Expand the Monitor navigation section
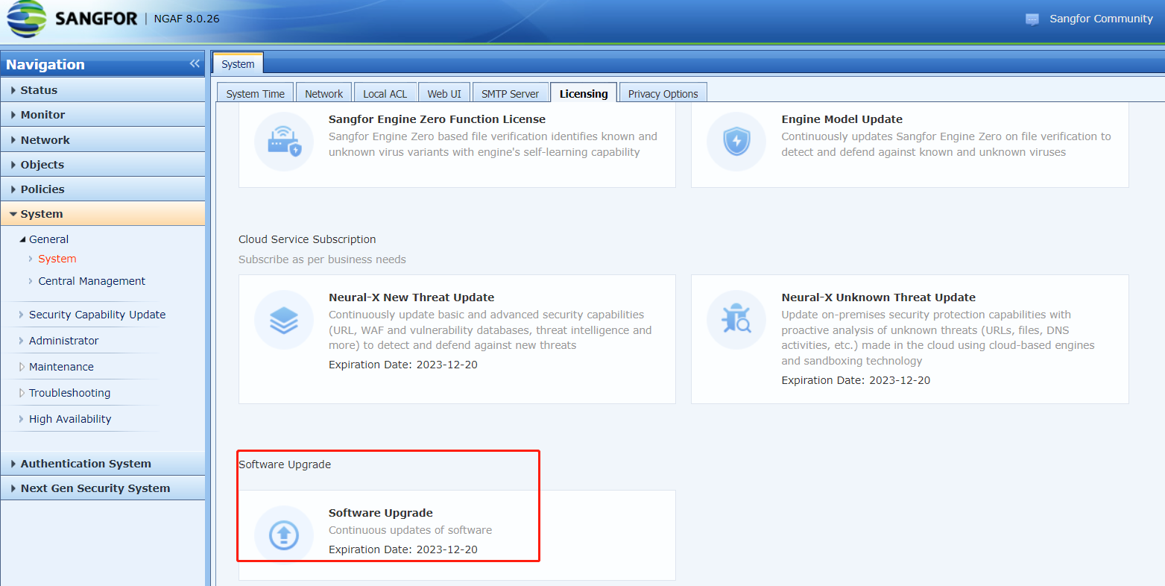 [x=42, y=115]
